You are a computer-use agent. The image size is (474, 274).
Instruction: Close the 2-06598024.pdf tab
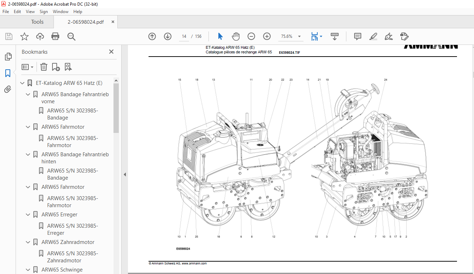point(113,22)
